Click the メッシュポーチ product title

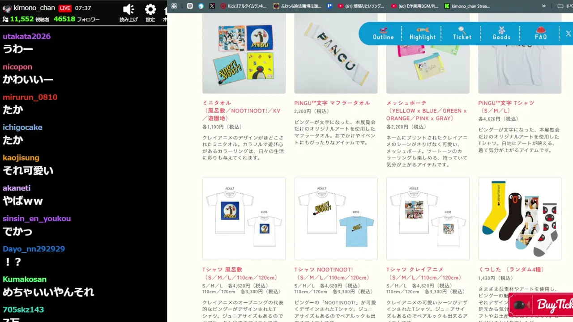(x=427, y=110)
